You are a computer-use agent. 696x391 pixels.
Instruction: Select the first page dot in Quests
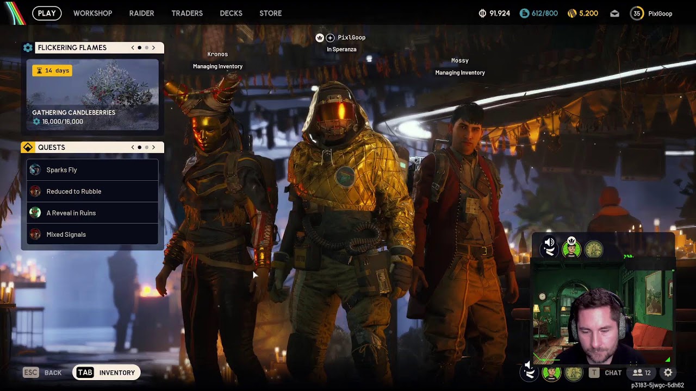pos(140,147)
